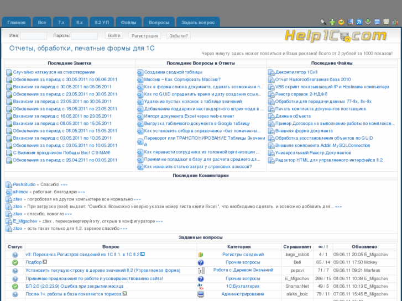Click the icon next to 'Декомпилятор 1Cv8'
This screenshot has width=402, height=301.
pyautogui.click(x=271, y=72)
